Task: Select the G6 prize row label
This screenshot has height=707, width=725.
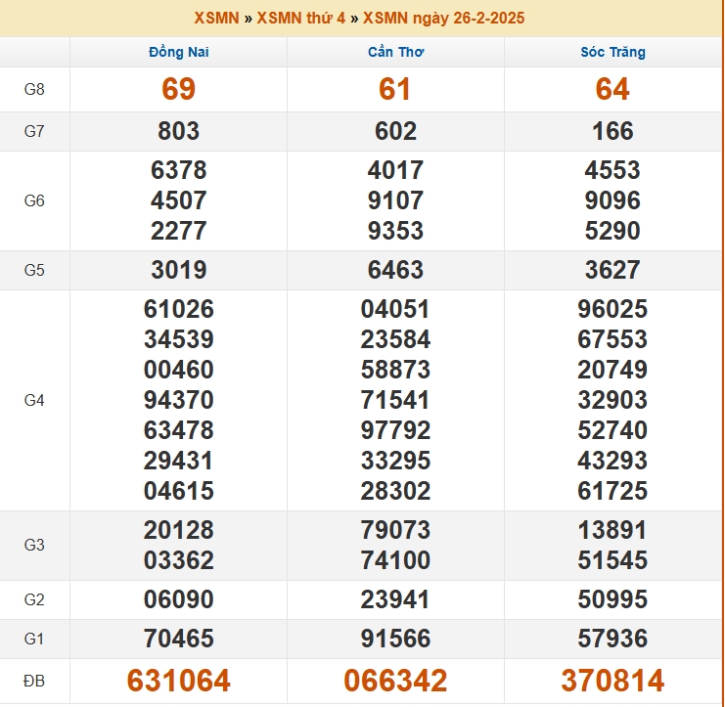Action: 34,200
